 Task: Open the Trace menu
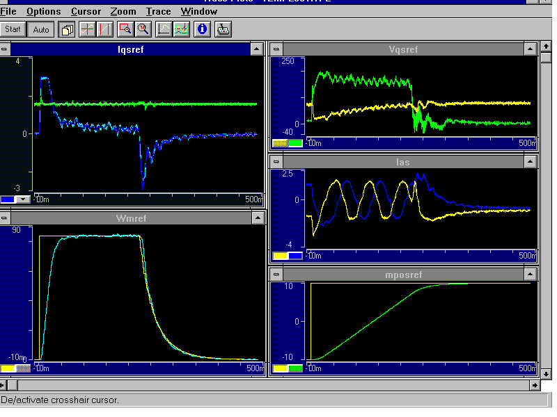[x=159, y=11]
